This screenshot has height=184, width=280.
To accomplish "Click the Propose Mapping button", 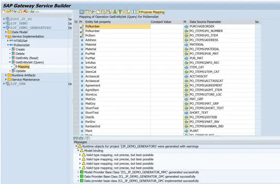I will click(x=150, y=12).
